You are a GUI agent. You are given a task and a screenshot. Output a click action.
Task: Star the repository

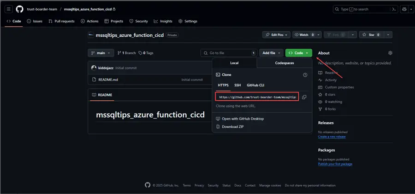[371, 35]
